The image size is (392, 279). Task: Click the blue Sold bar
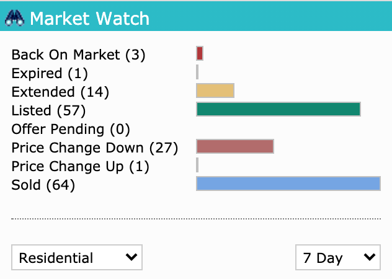(x=288, y=184)
